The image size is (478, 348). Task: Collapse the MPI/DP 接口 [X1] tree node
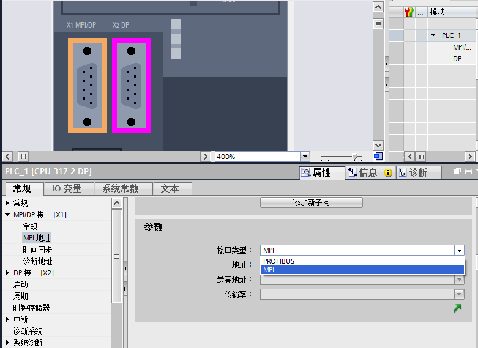tap(8, 215)
